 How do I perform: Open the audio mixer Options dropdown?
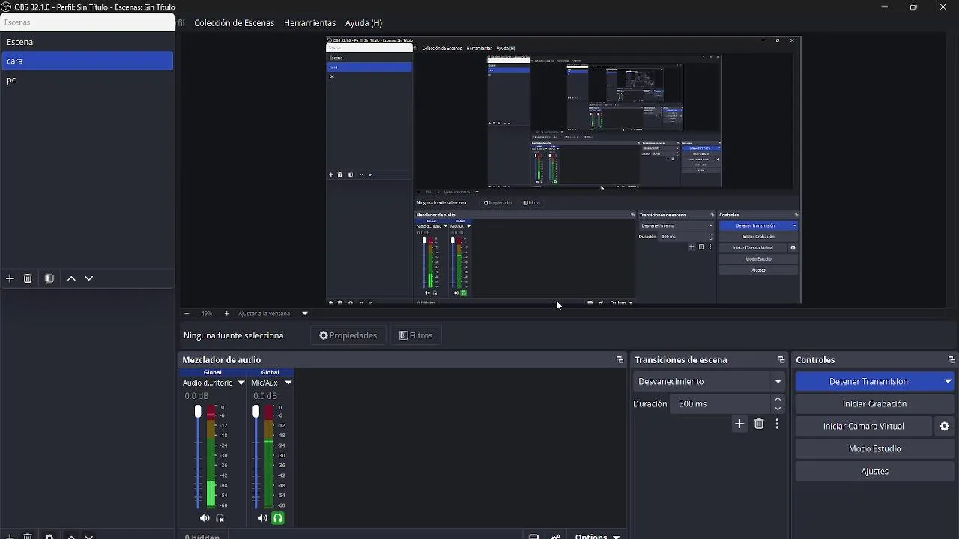[597, 536]
